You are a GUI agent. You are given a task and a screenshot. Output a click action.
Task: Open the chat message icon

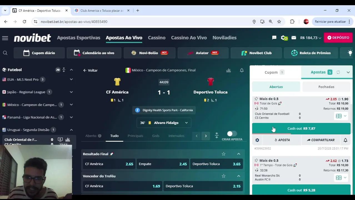(x=274, y=37)
